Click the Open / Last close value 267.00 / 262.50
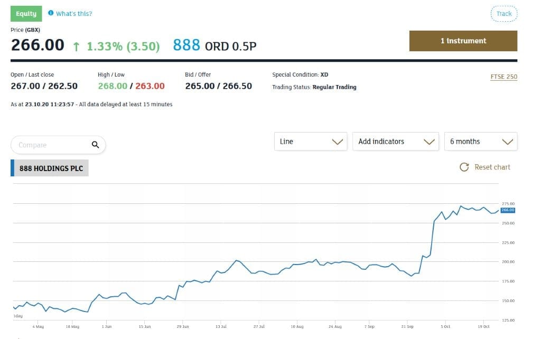 [x=44, y=86]
